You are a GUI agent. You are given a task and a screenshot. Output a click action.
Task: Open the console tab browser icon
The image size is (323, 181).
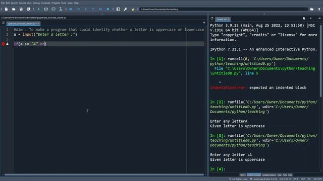(212, 19)
